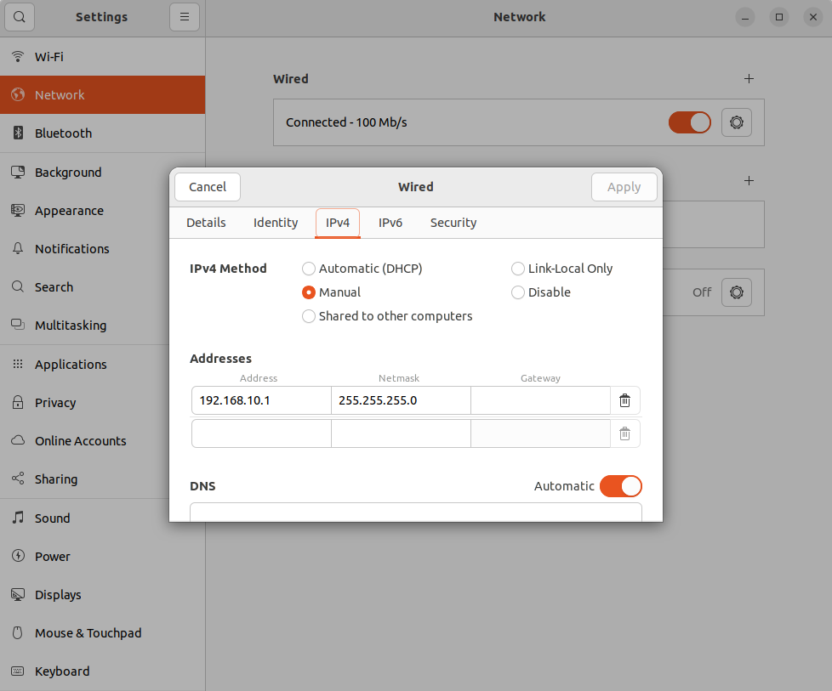Choose Link-Local Only IPv4 method
This screenshot has width=832, height=691.
(x=561, y=269)
